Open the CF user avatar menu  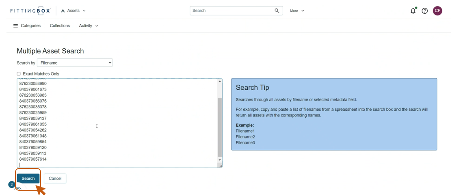[x=437, y=11]
